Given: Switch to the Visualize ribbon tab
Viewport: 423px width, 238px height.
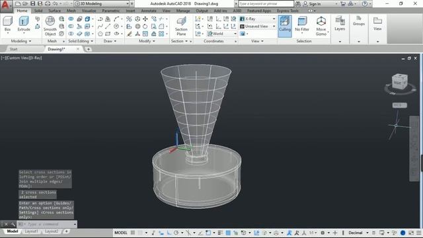Looking at the screenshot, I should (x=89, y=11).
